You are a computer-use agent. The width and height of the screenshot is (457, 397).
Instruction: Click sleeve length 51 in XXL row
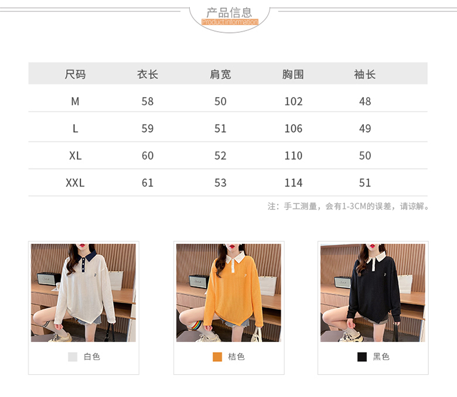coord(365,183)
